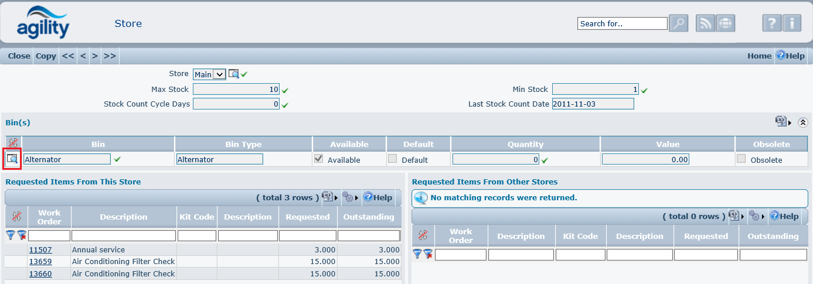The image size is (813, 284).
Task: Click lookup icon next to Store dropdown
Action: [x=234, y=74]
